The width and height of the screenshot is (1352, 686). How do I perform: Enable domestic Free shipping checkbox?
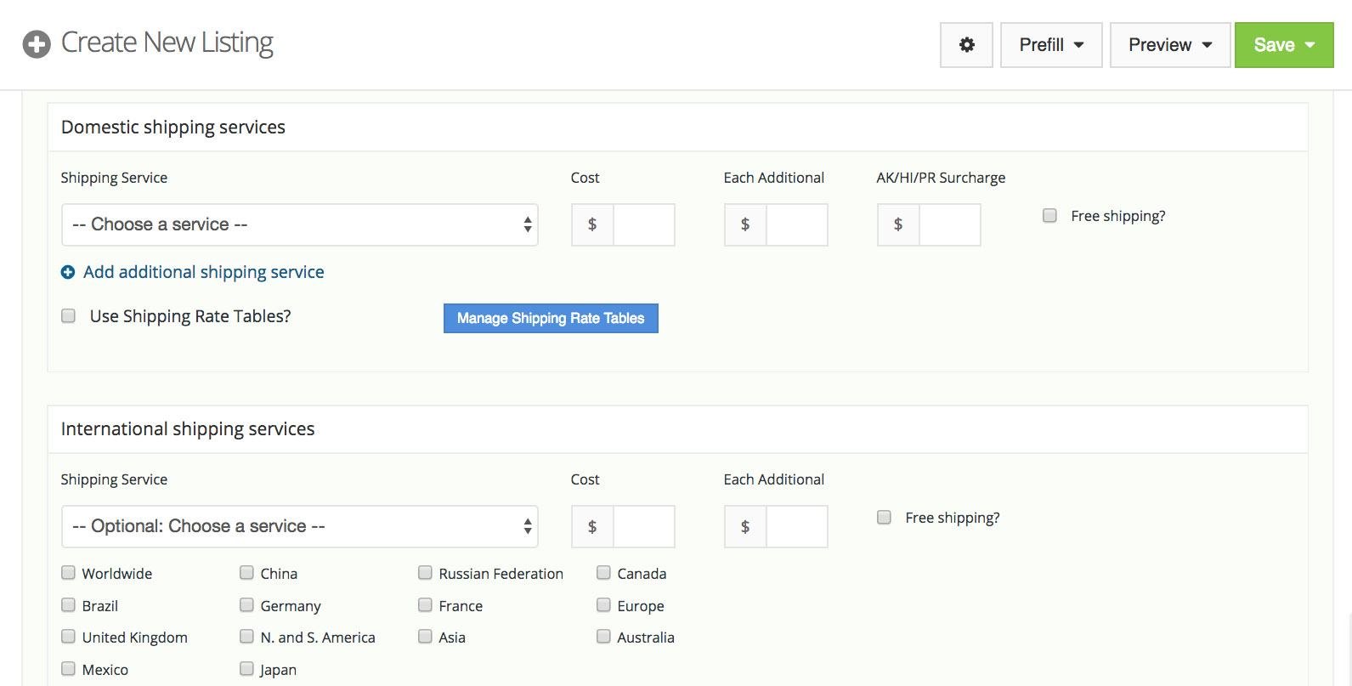point(1049,216)
